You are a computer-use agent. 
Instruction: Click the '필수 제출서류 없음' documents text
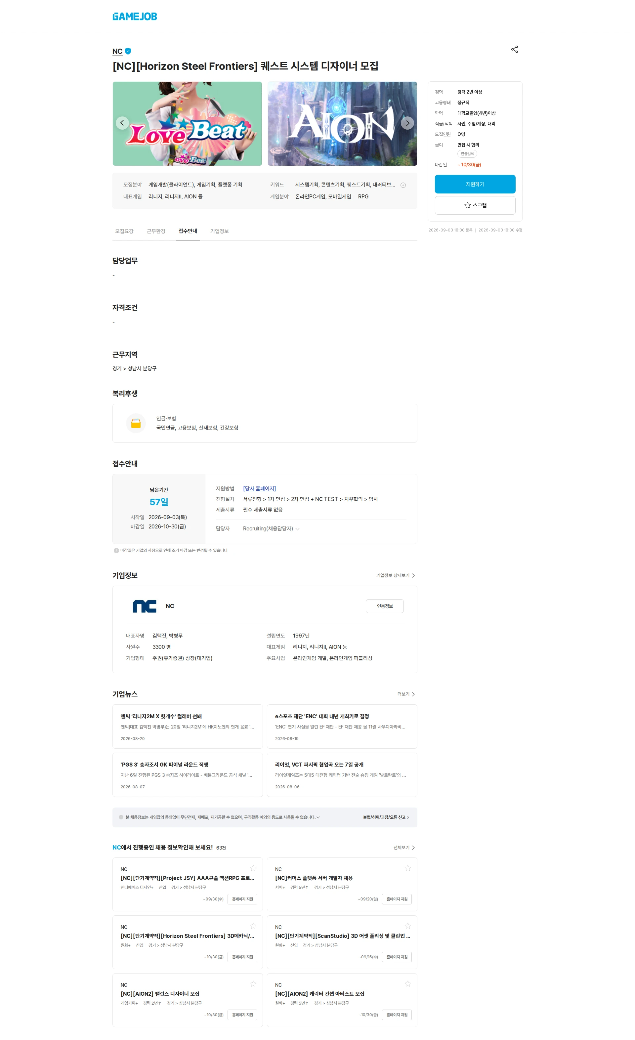pos(263,510)
